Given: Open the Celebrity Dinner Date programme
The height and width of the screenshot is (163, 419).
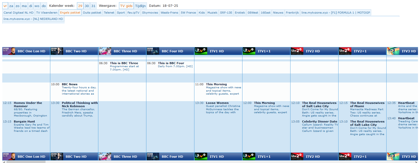Looking at the screenshot, I should [x=319, y=121].
